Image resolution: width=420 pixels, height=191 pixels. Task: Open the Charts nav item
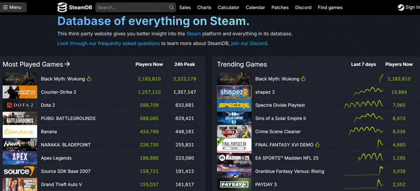click(204, 7)
